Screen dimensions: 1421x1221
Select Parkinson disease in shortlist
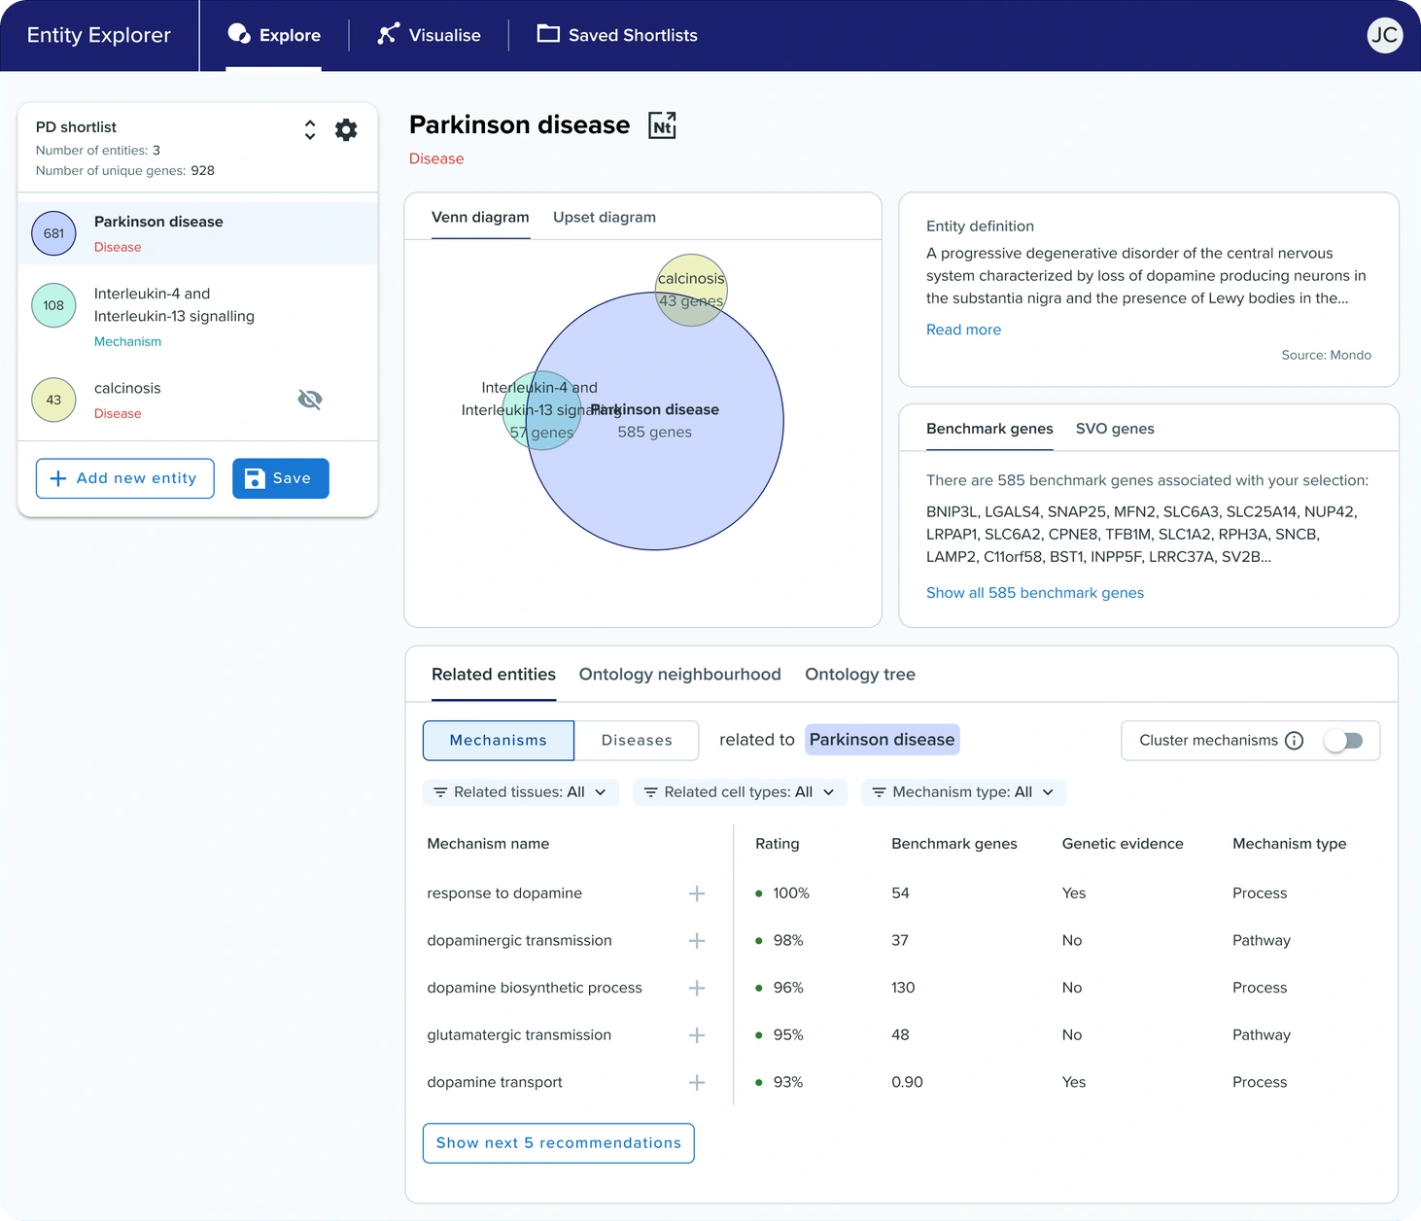click(197, 233)
